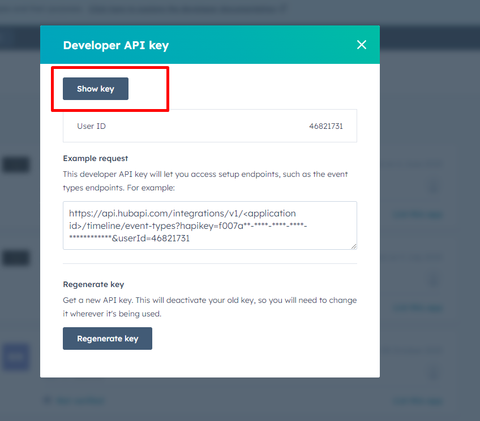Click the Show key button
The width and height of the screenshot is (480, 421).
click(x=95, y=89)
